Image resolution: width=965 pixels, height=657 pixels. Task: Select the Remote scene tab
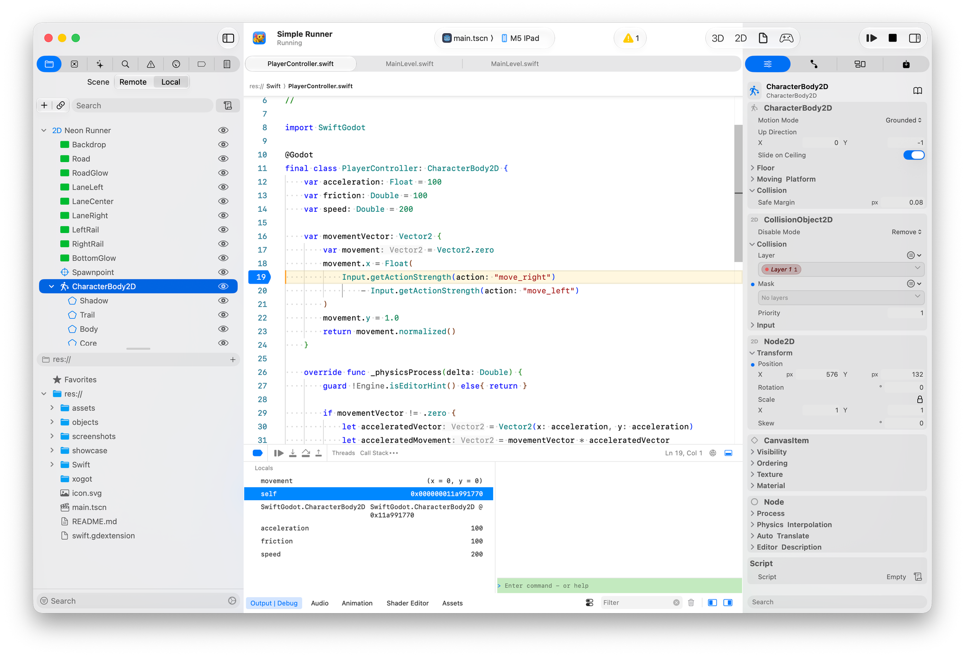point(133,82)
